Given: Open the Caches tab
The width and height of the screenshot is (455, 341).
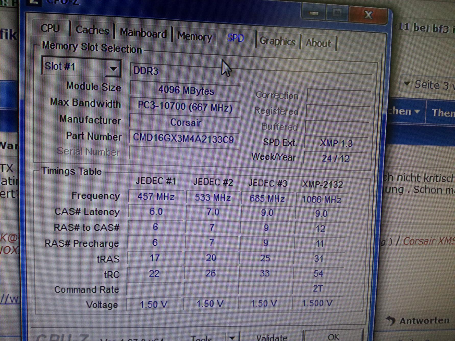Looking at the screenshot, I should [92, 30].
